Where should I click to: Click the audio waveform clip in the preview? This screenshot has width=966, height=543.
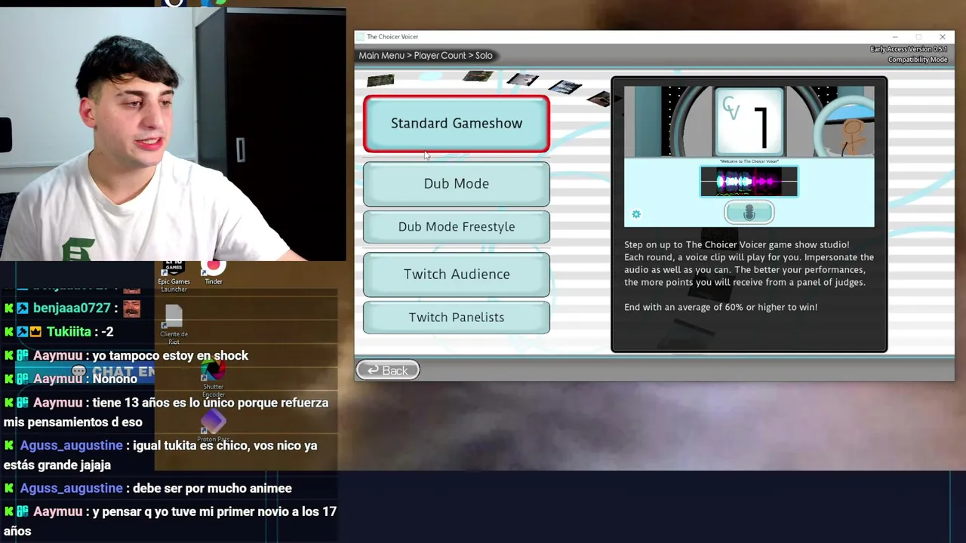(x=749, y=182)
